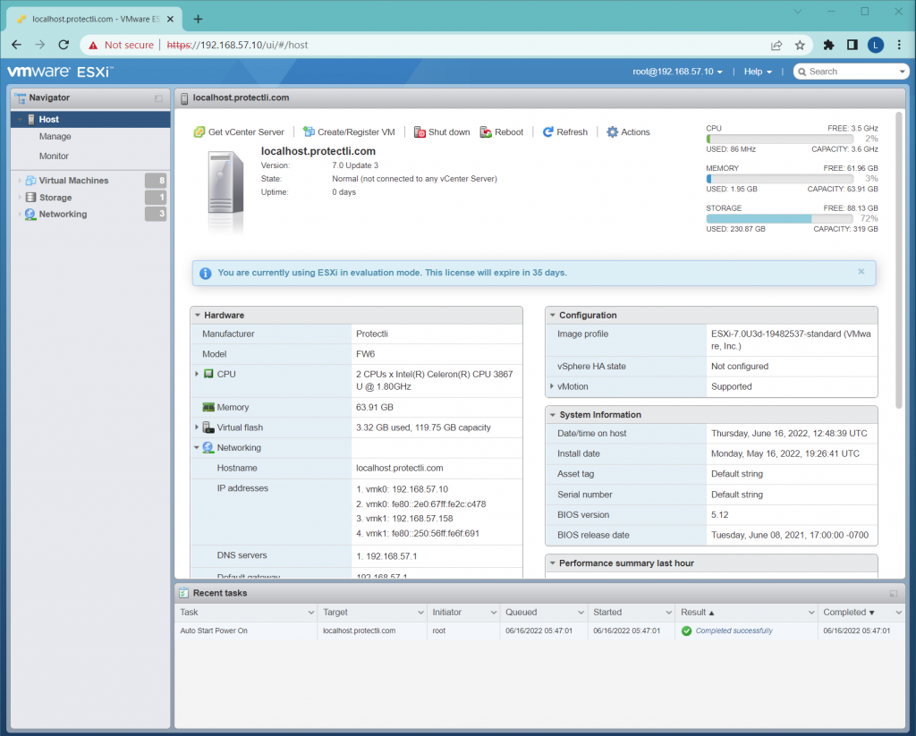Click the browser profile avatar
The image size is (916, 736).
click(x=875, y=45)
